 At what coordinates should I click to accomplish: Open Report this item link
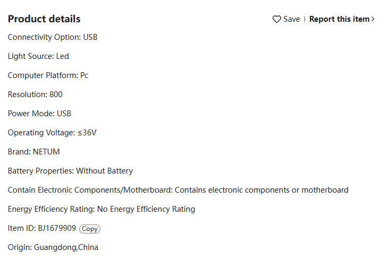(339, 19)
